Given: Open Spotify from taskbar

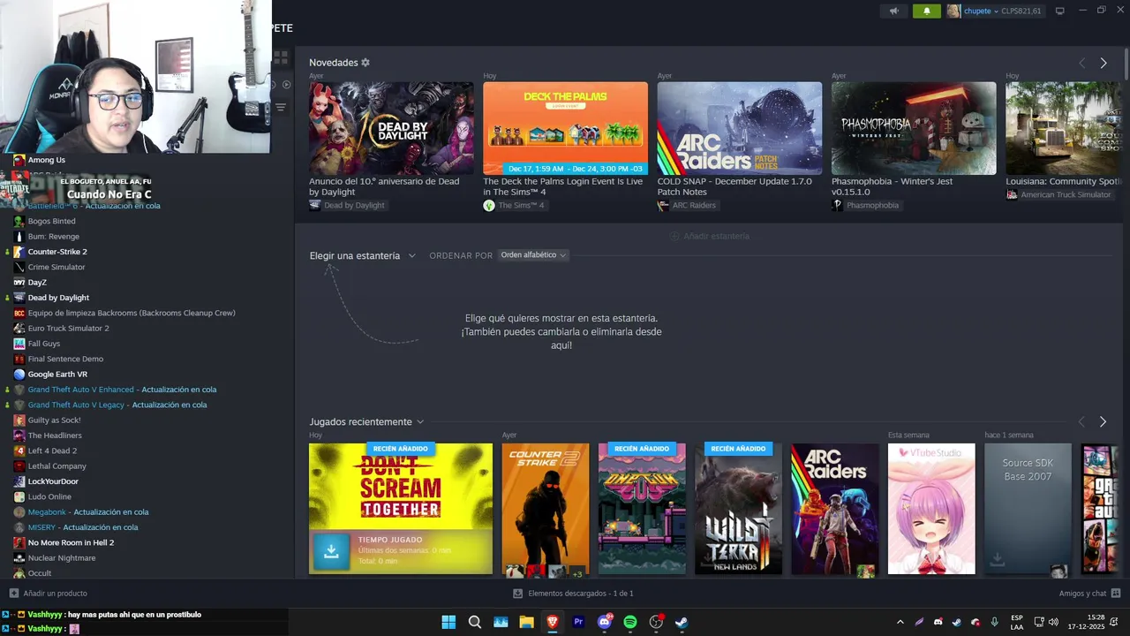Looking at the screenshot, I should pyautogui.click(x=630, y=622).
